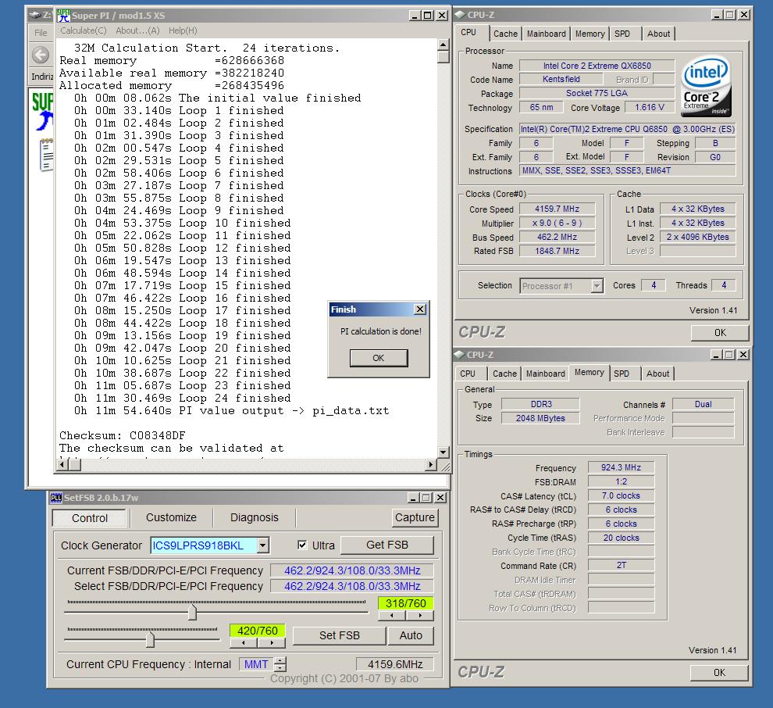773x708 pixels.
Task: Click the Loop 24 finished line
Action: click(x=183, y=399)
